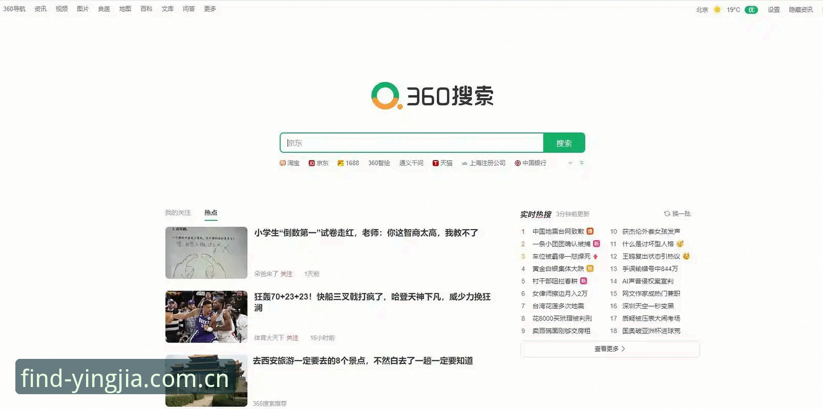Open hot topic 村干部阻拦春耕
The height and width of the screenshot is (409, 823).
click(555, 281)
